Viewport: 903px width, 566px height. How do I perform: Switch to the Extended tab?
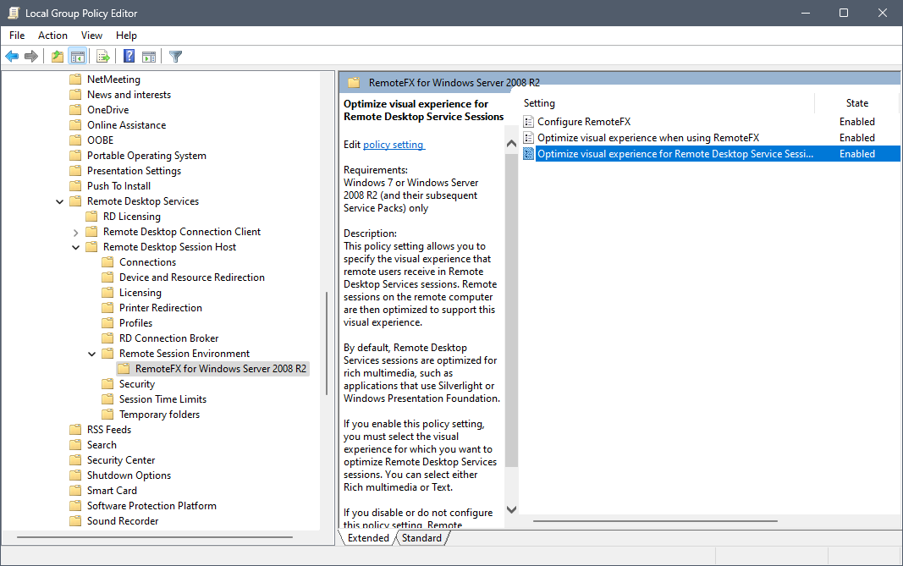coord(368,538)
